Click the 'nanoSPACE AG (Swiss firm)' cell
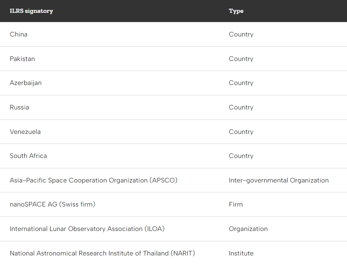The image size is (347, 265). click(53, 204)
